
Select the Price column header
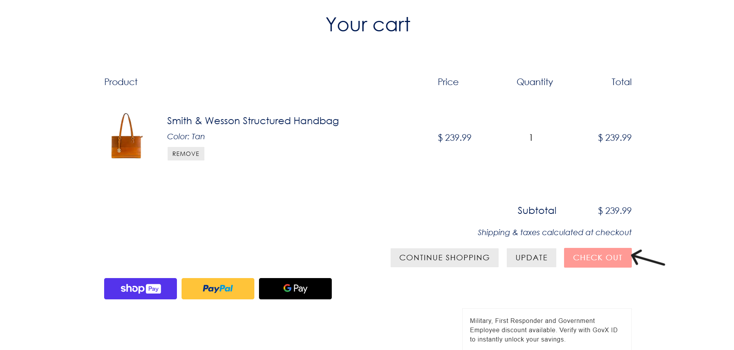[448, 82]
